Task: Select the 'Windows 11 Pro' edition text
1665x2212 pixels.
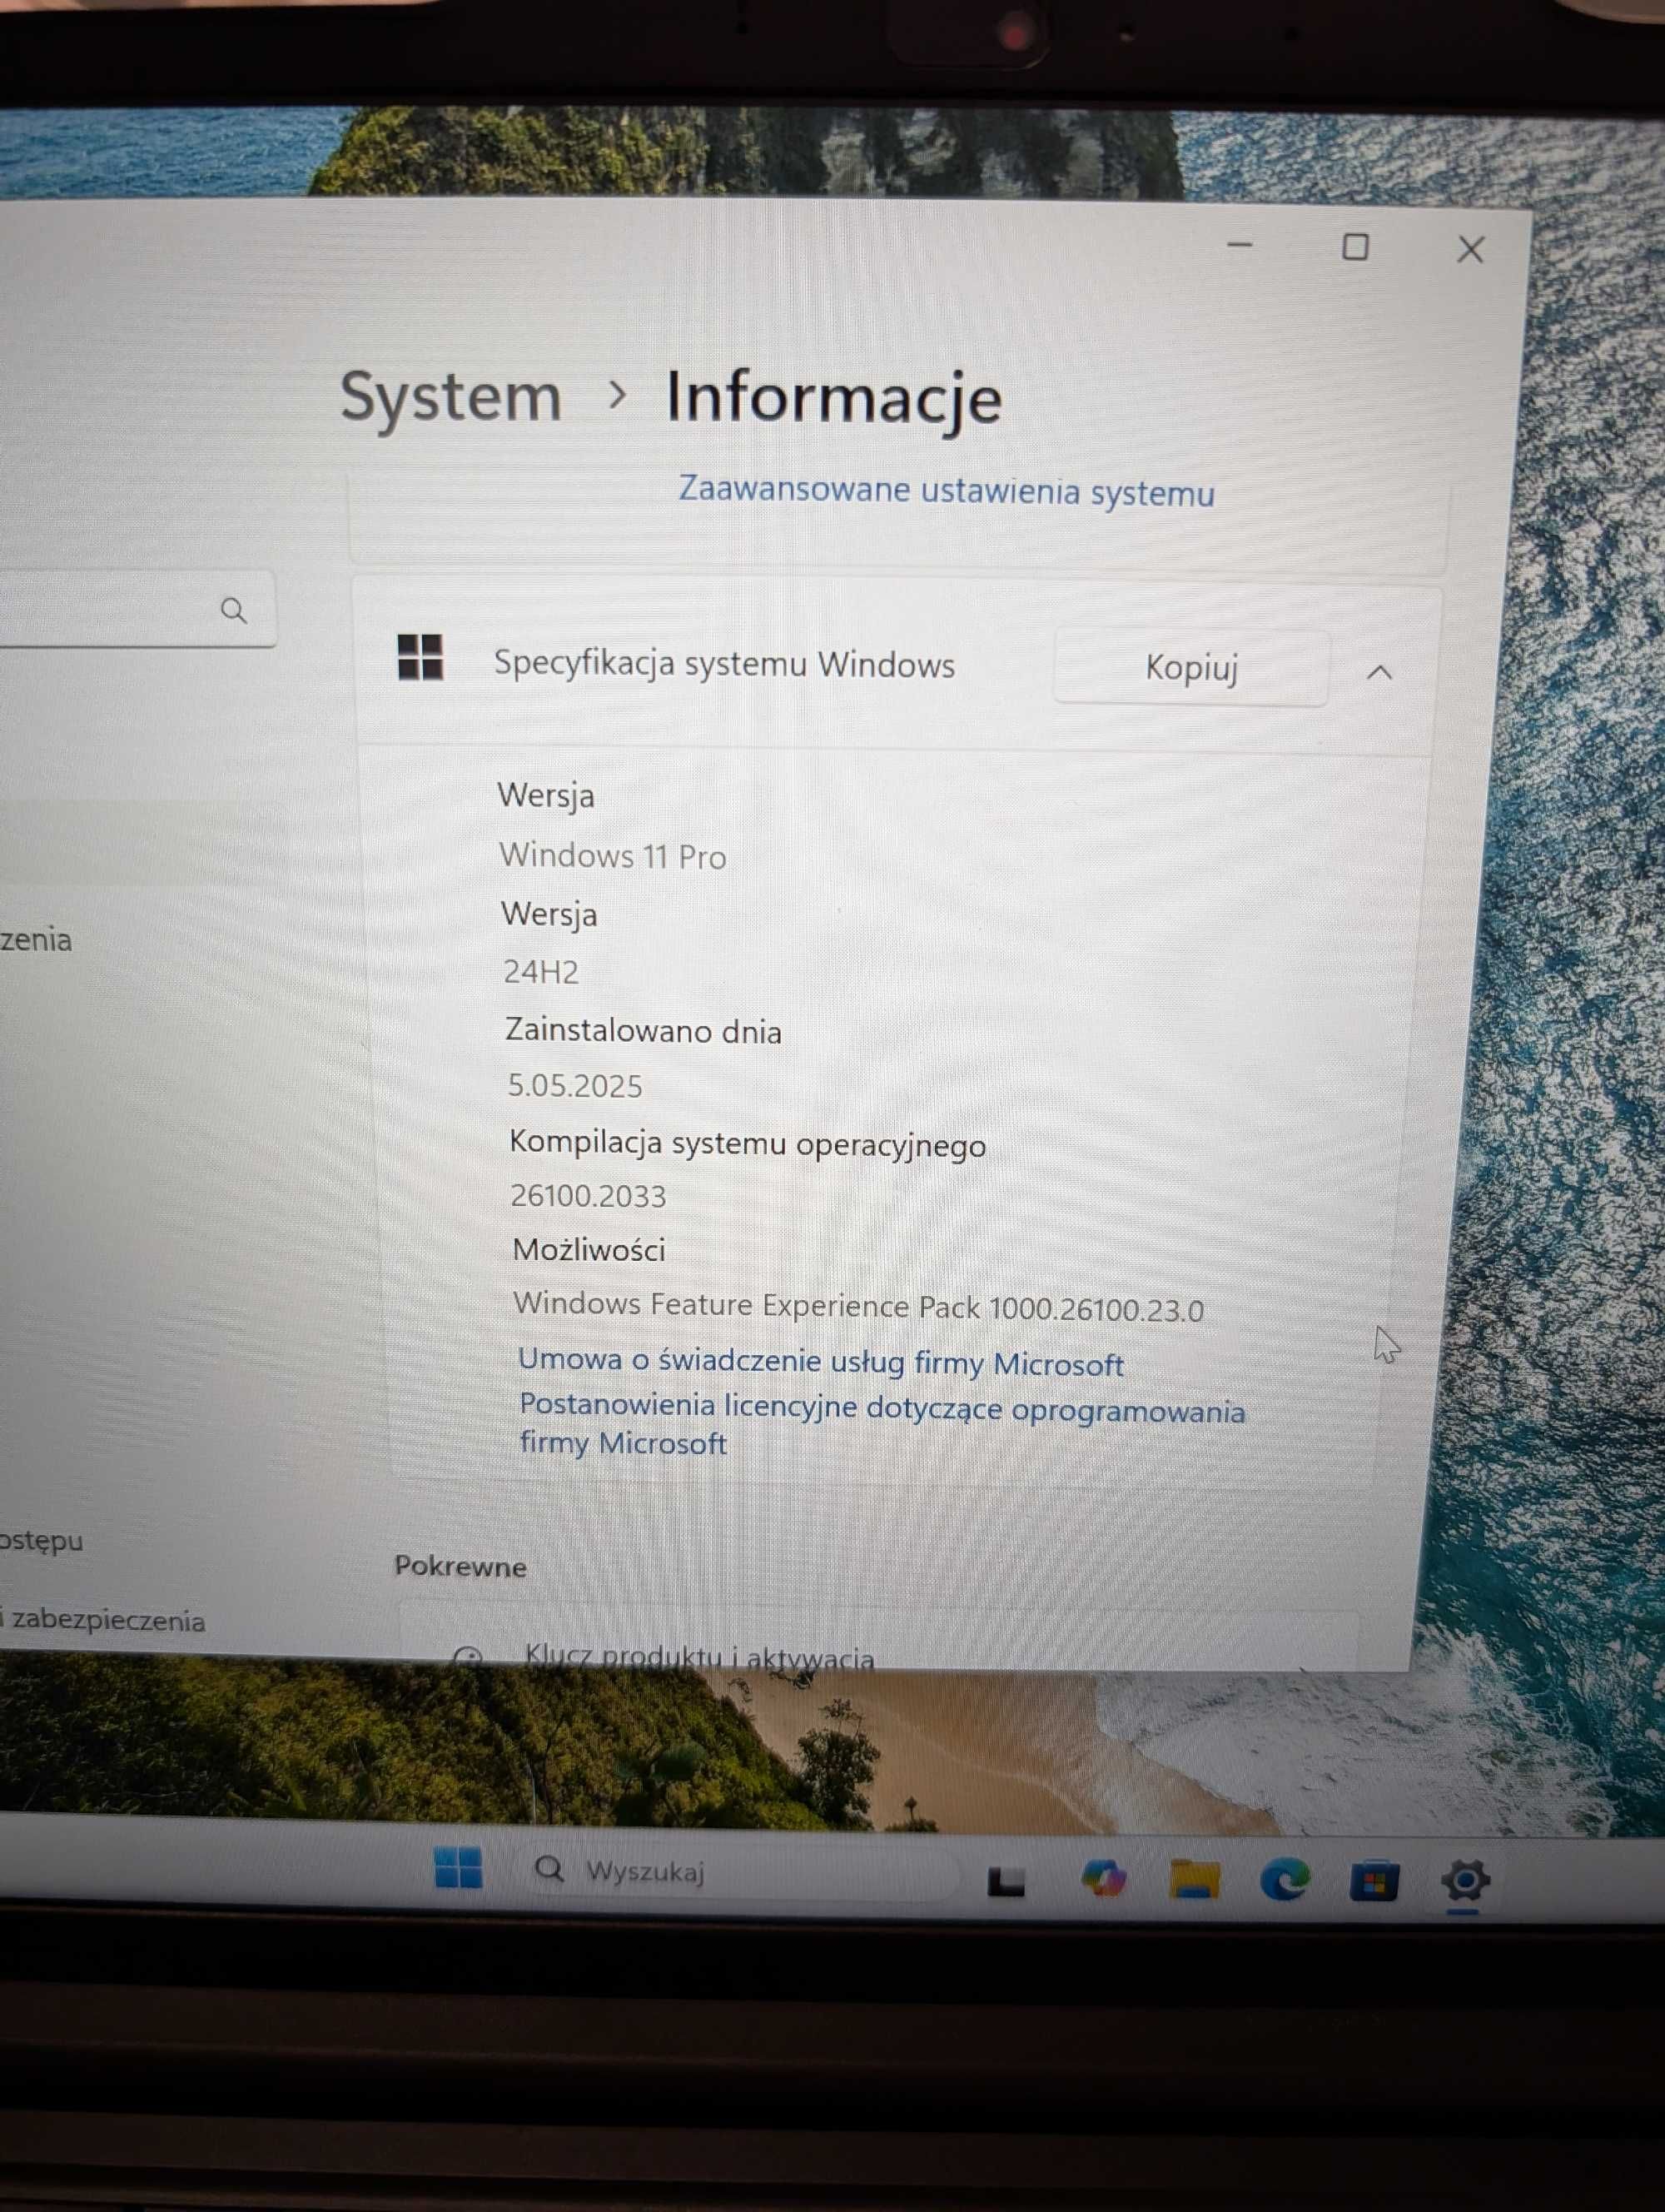Action: tap(613, 856)
